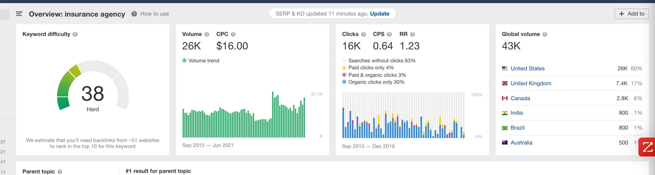Click Update to refresh SERP & KD
This screenshot has height=175, width=655.
tap(380, 14)
